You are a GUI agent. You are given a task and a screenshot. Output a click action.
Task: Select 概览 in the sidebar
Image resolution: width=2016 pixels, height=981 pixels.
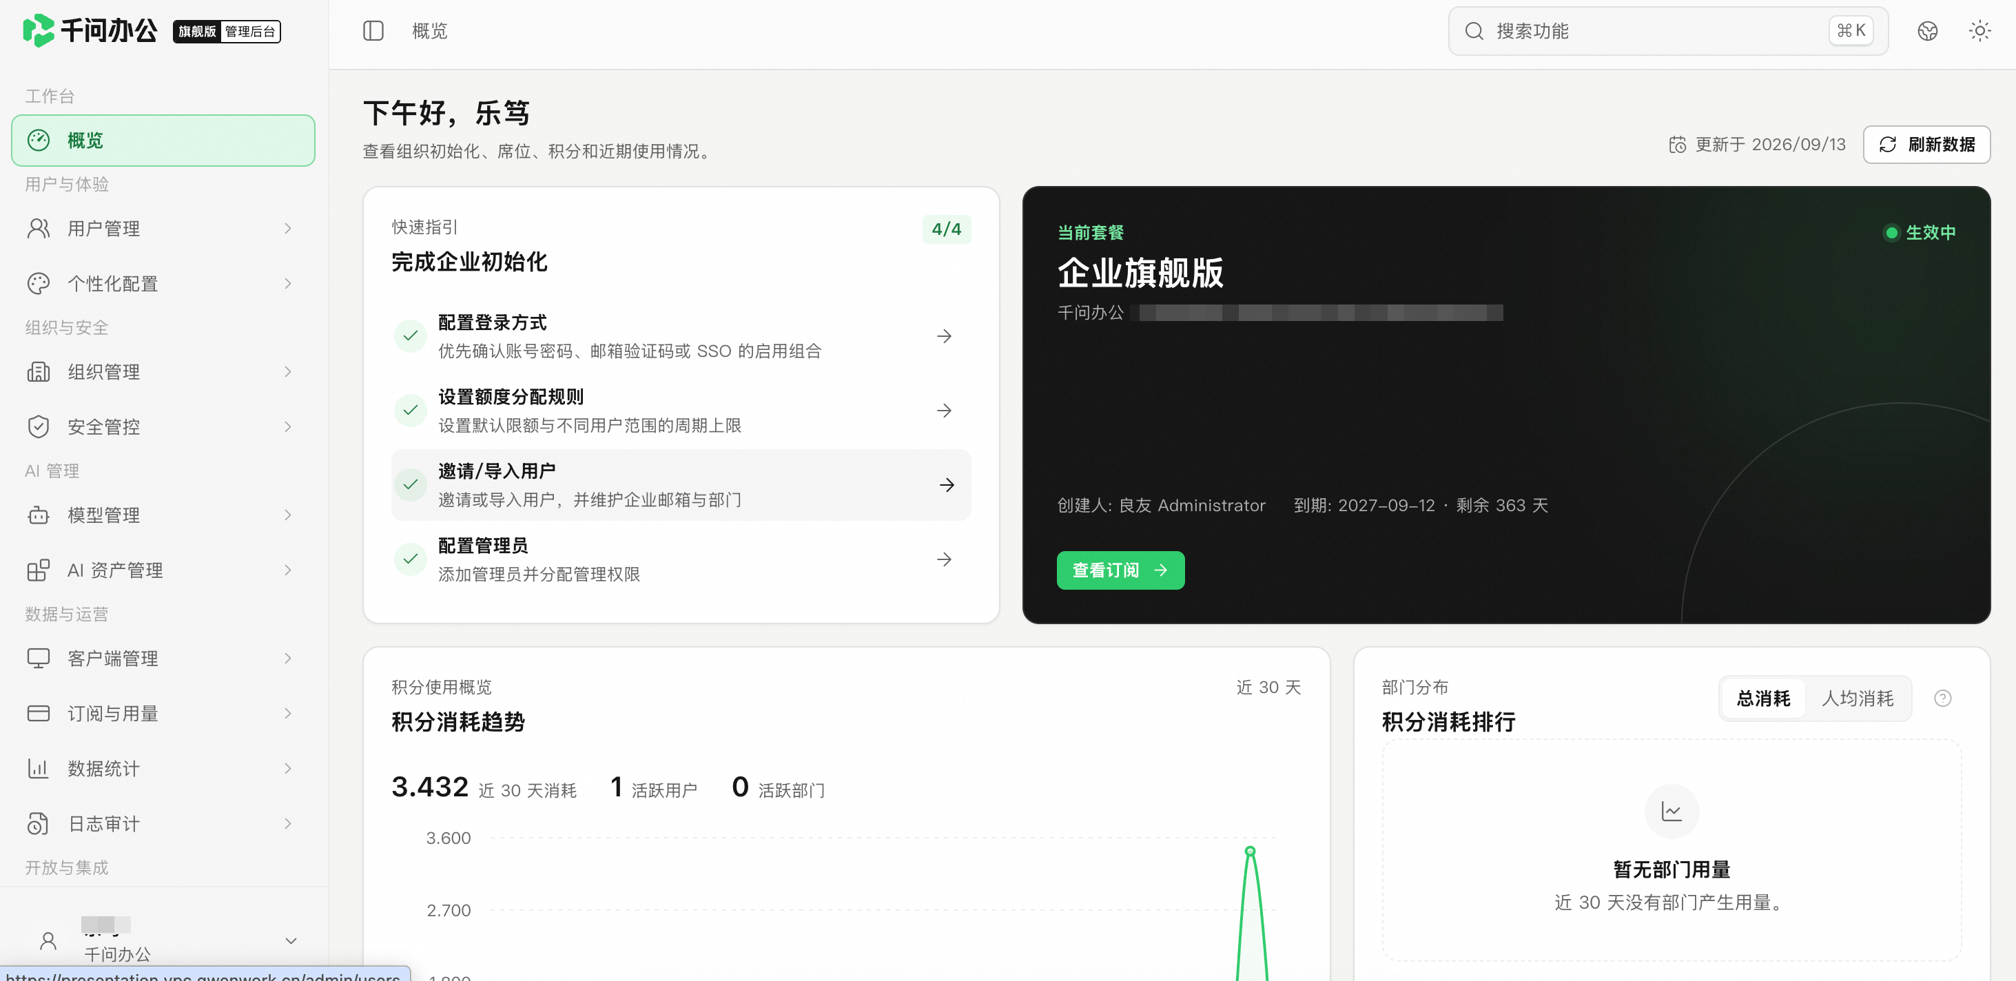pos(163,140)
